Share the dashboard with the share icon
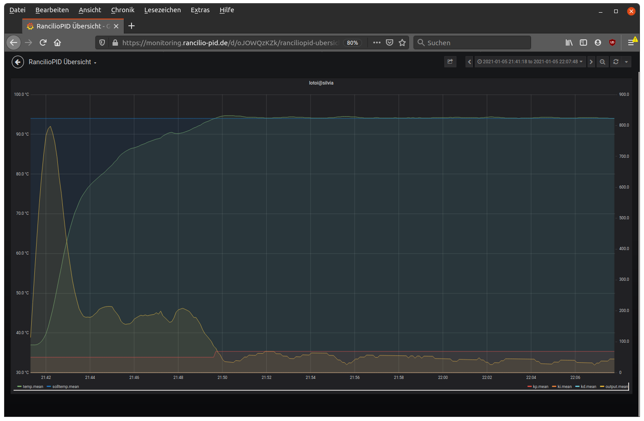The image size is (644, 421). (x=450, y=62)
